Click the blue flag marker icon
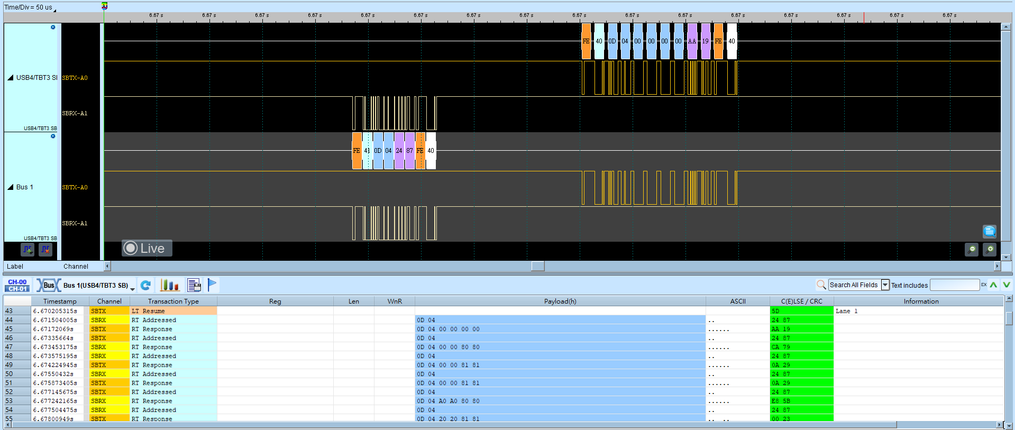 click(212, 285)
